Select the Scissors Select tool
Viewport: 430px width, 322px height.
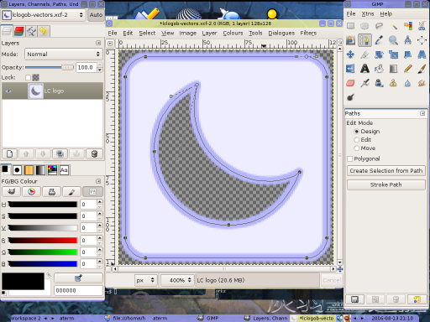pos(422,26)
